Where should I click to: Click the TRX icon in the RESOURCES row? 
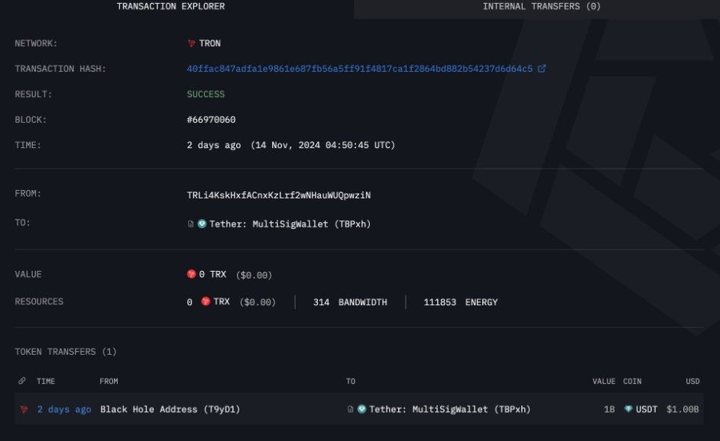point(206,301)
